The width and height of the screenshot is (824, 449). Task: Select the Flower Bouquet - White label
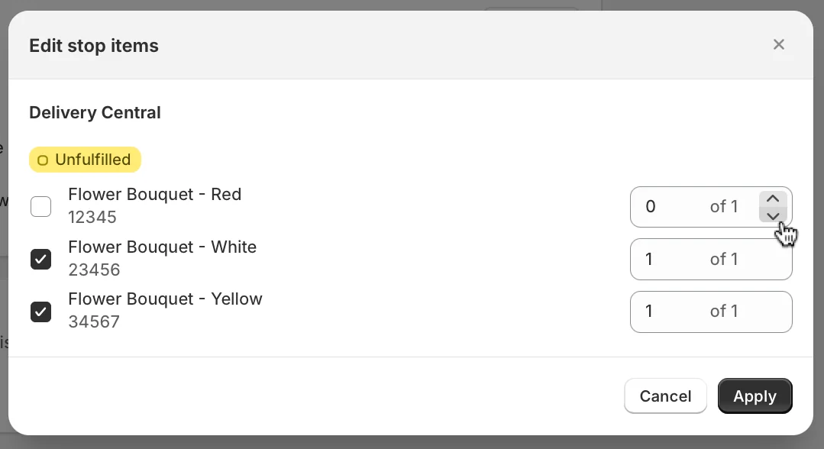point(163,247)
